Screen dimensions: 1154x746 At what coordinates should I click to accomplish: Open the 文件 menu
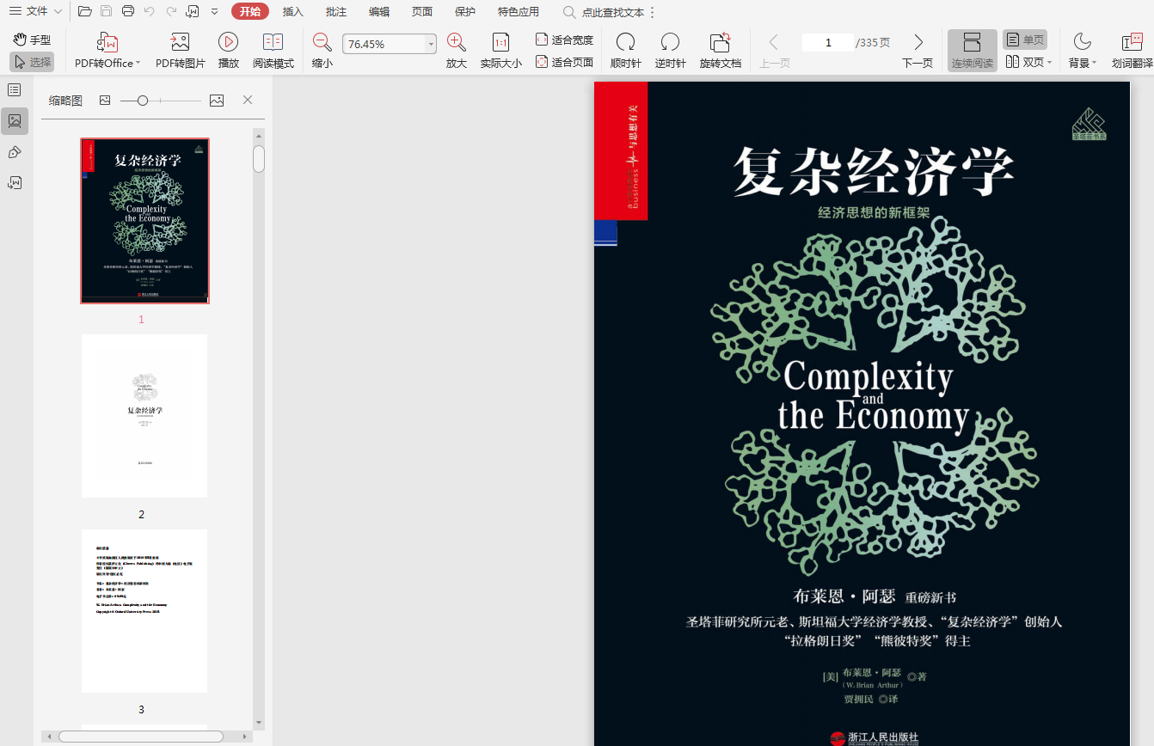coord(36,11)
